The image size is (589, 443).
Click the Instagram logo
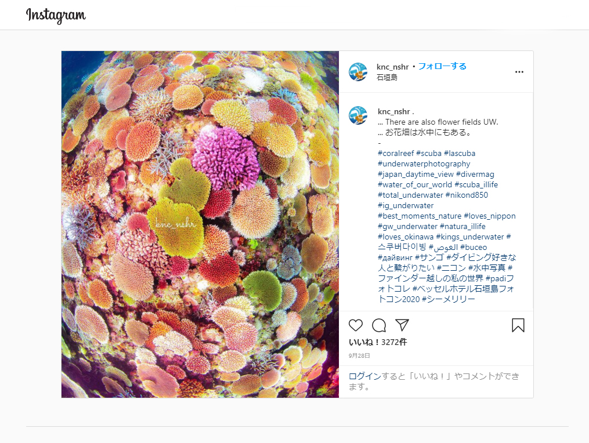(56, 16)
